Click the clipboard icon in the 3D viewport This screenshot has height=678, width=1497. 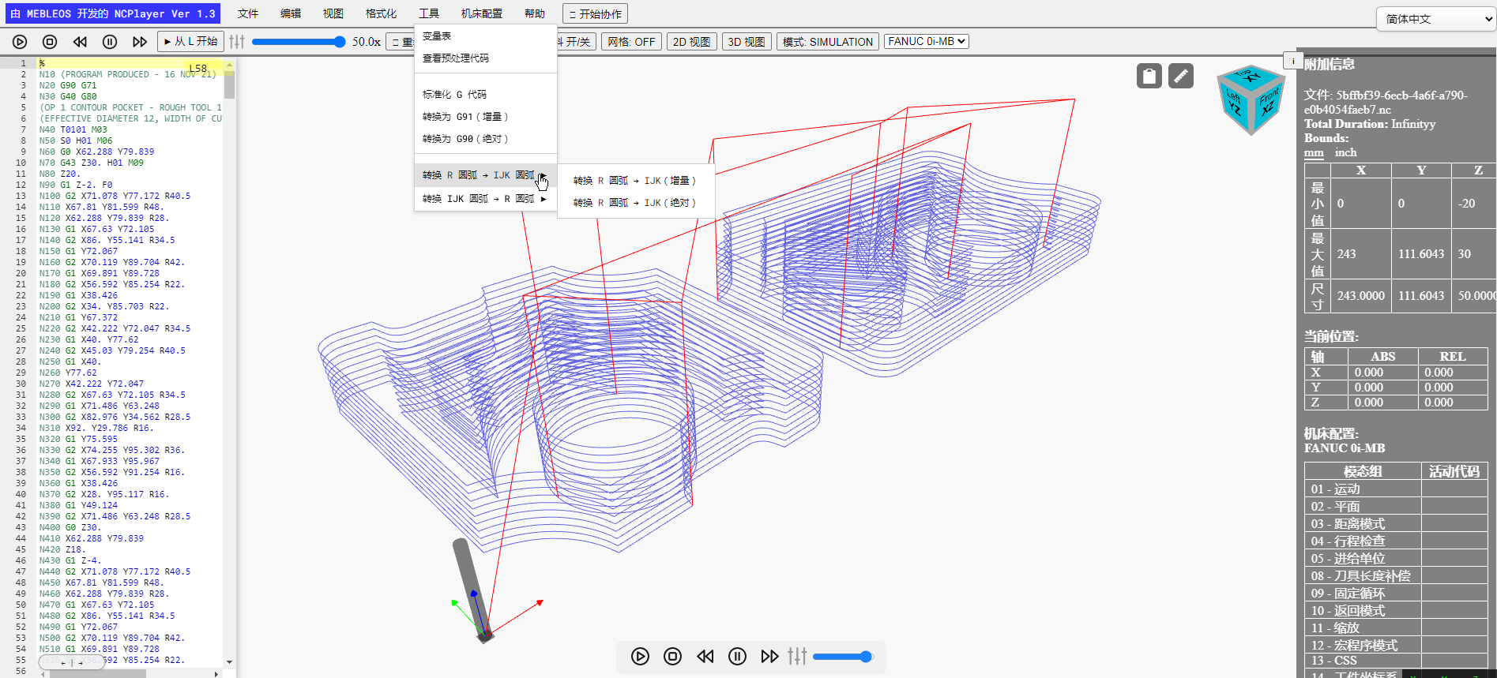coord(1149,76)
